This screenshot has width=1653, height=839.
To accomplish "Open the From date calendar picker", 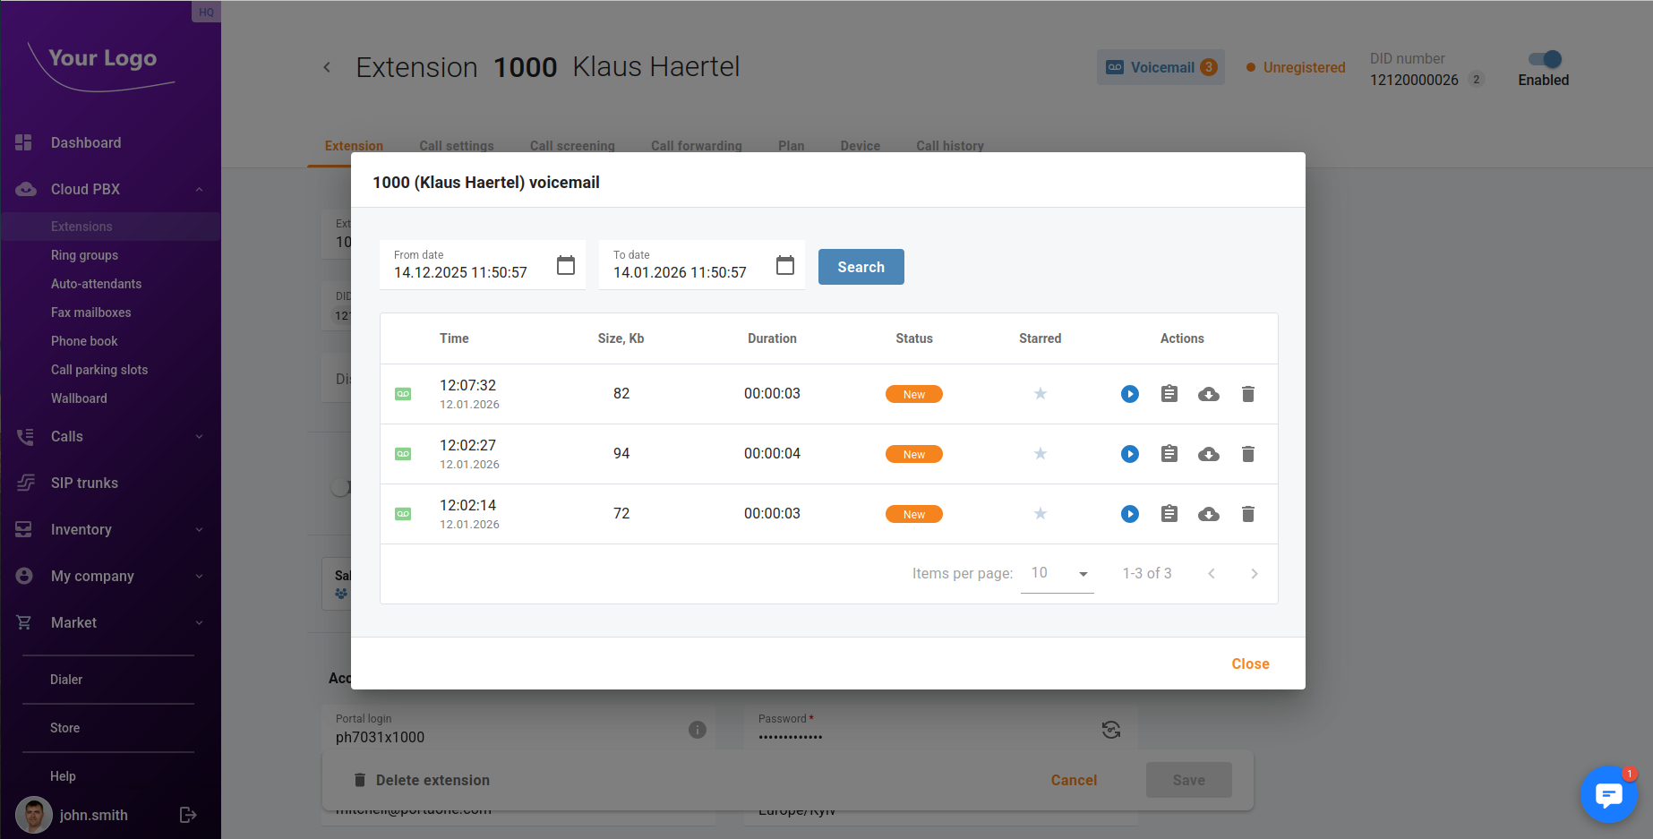I will click(x=565, y=265).
